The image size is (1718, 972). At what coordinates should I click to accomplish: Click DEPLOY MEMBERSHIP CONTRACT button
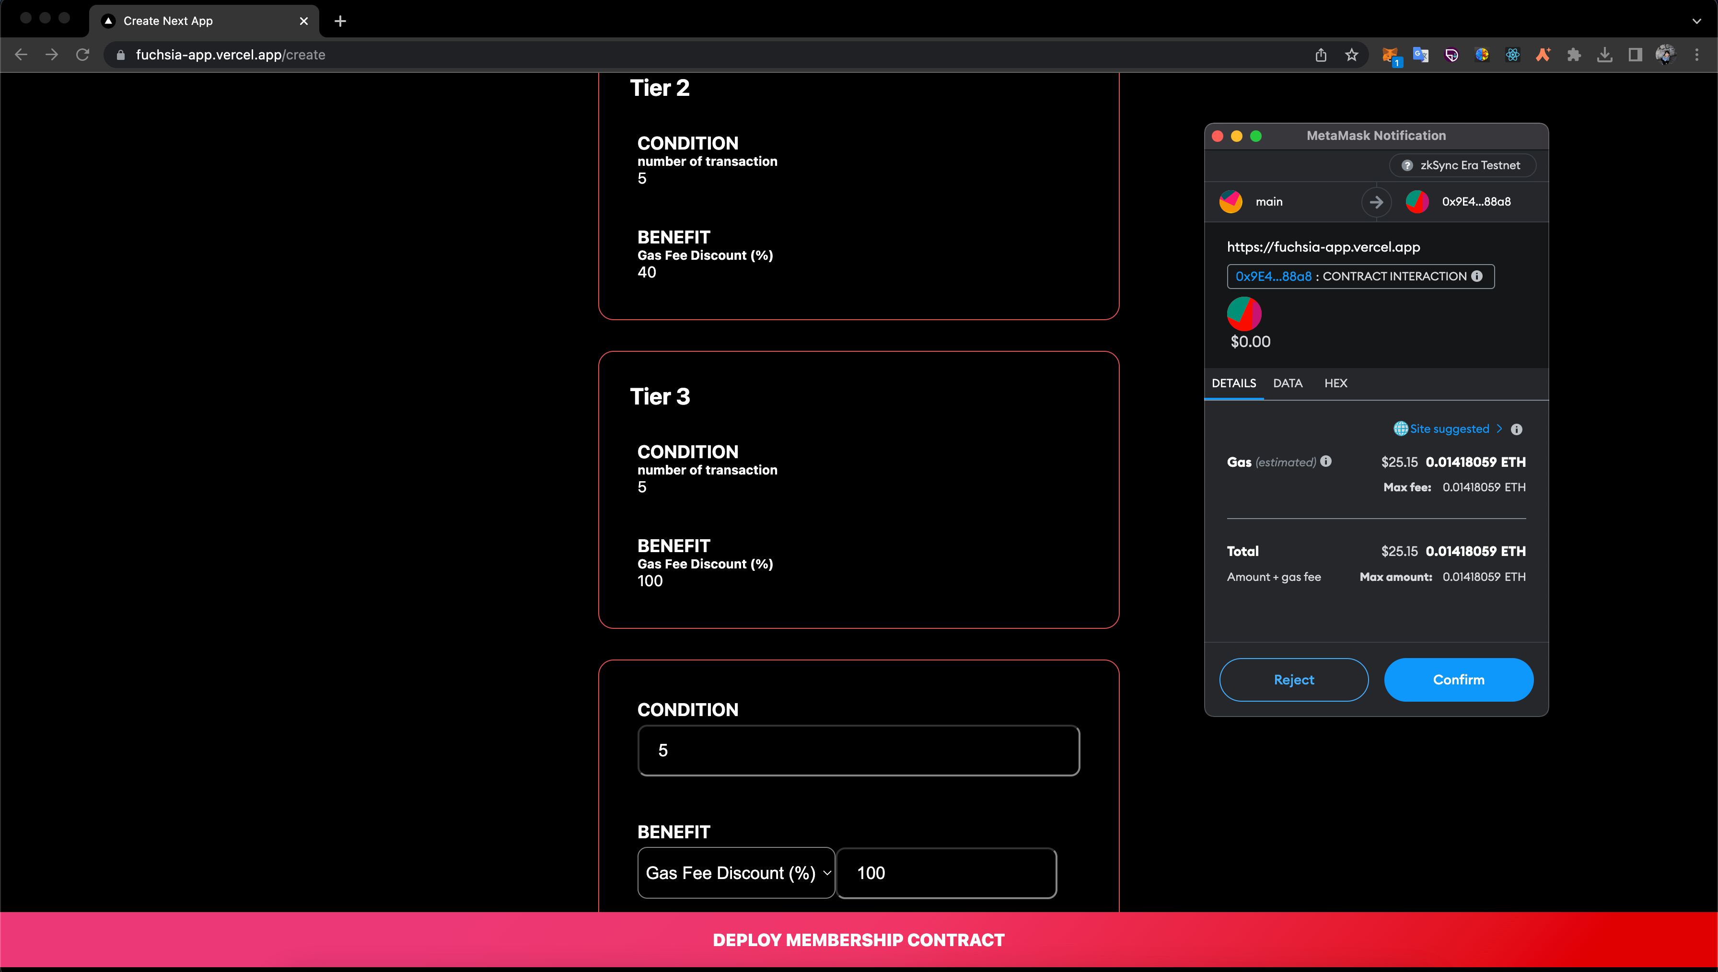(859, 940)
